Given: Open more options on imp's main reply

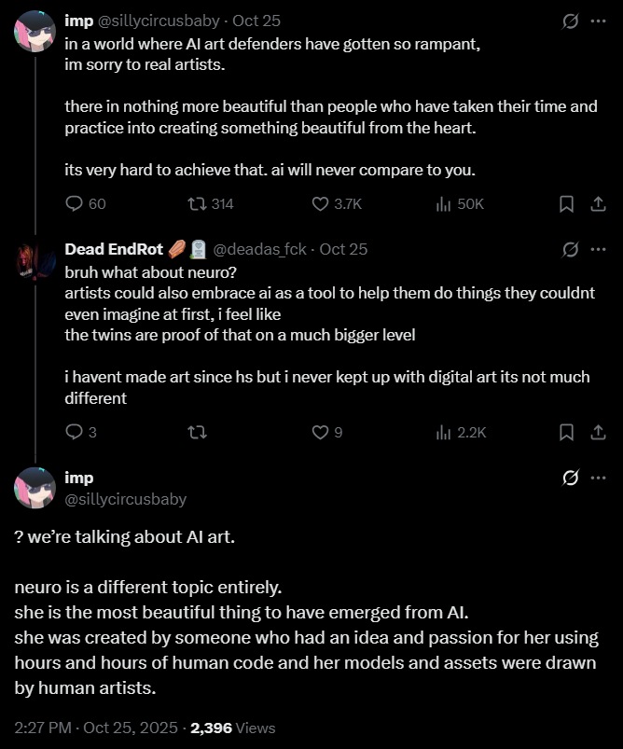Looking at the screenshot, I should coord(598,479).
